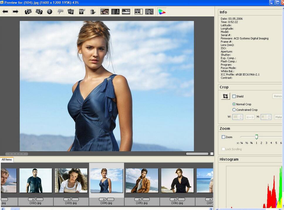Click the star rating under (102).jpg
Image resolution: width=284 pixels, height=210 pixels.
tap(32, 199)
